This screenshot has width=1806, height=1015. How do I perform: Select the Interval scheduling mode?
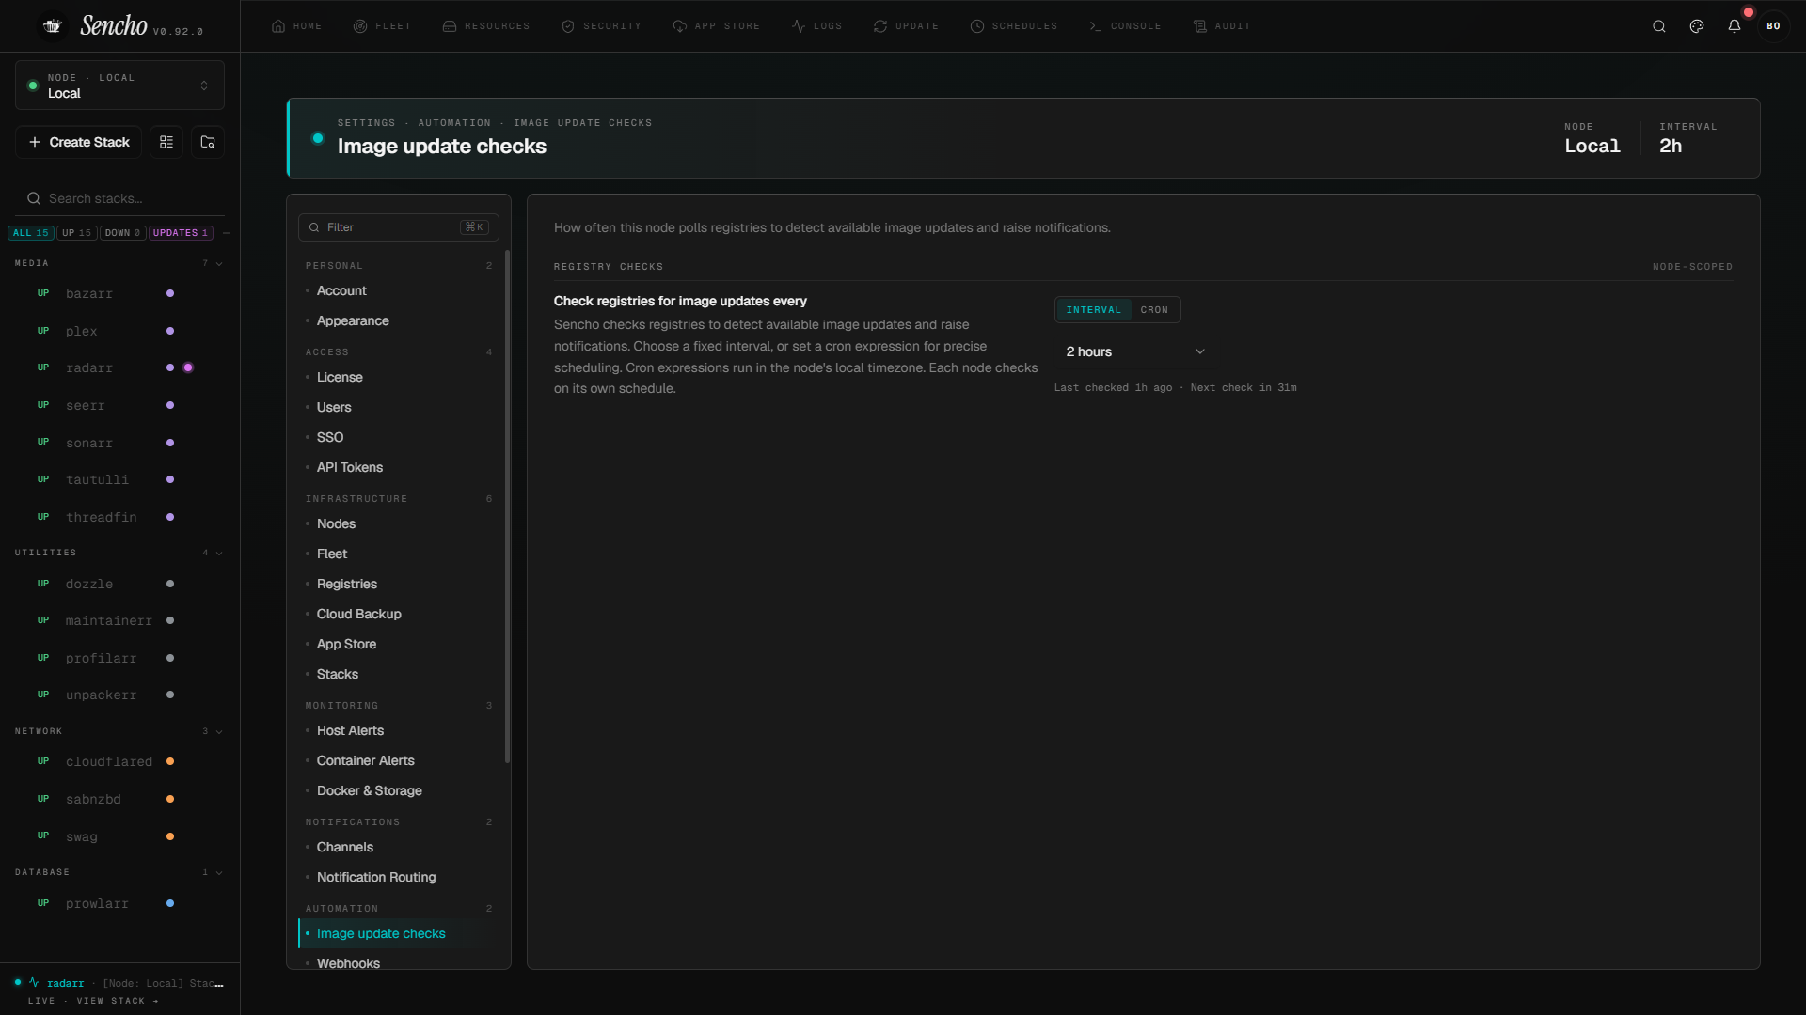1094,310
